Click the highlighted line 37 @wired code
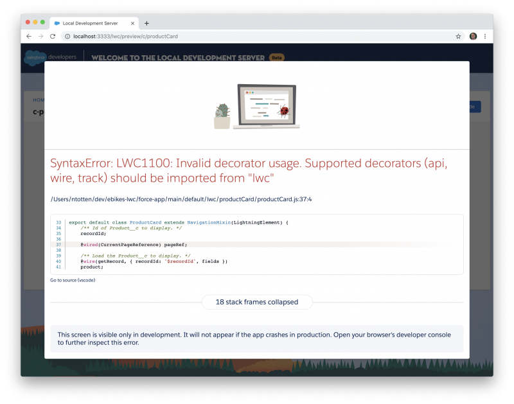The height and width of the screenshot is (404, 514). point(134,245)
